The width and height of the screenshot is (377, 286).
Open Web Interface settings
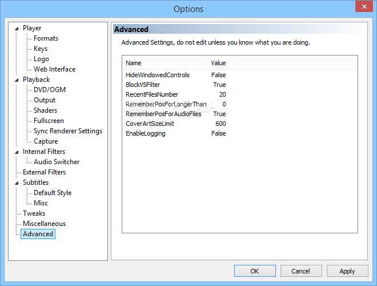tap(55, 69)
